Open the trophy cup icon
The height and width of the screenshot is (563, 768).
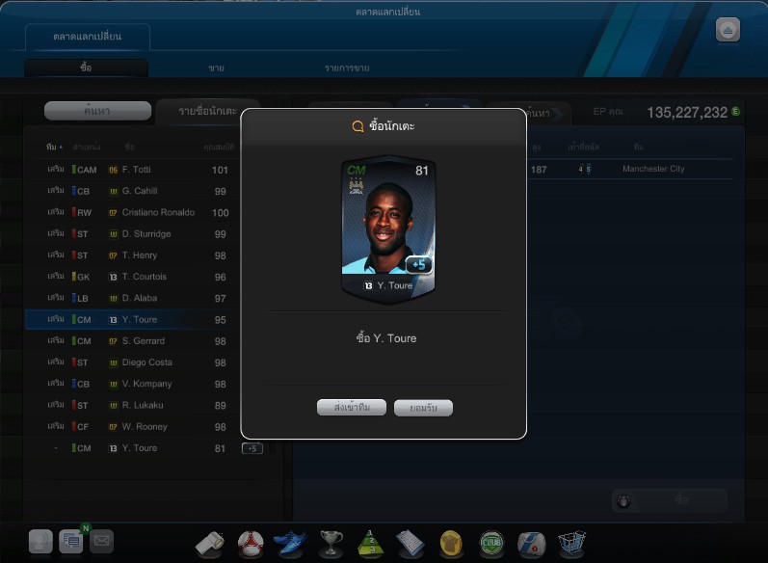point(331,544)
